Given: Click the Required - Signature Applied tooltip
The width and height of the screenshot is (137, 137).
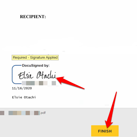Looking at the screenshot, I should point(35,58).
